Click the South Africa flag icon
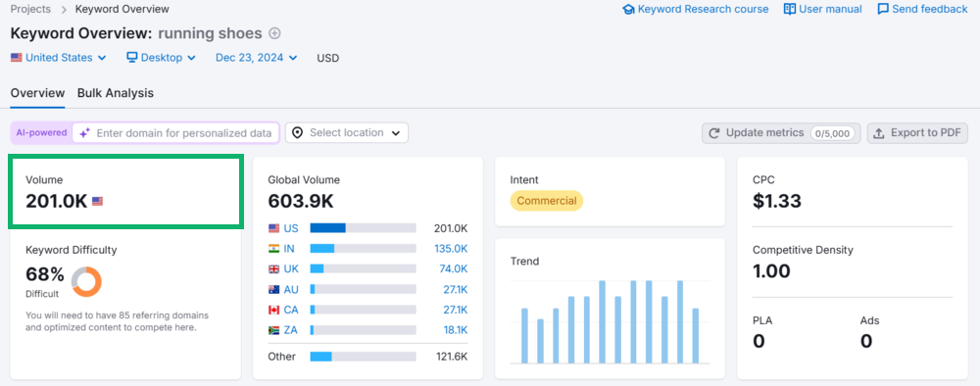This screenshot has height=386, width=980. pos(273,330)
